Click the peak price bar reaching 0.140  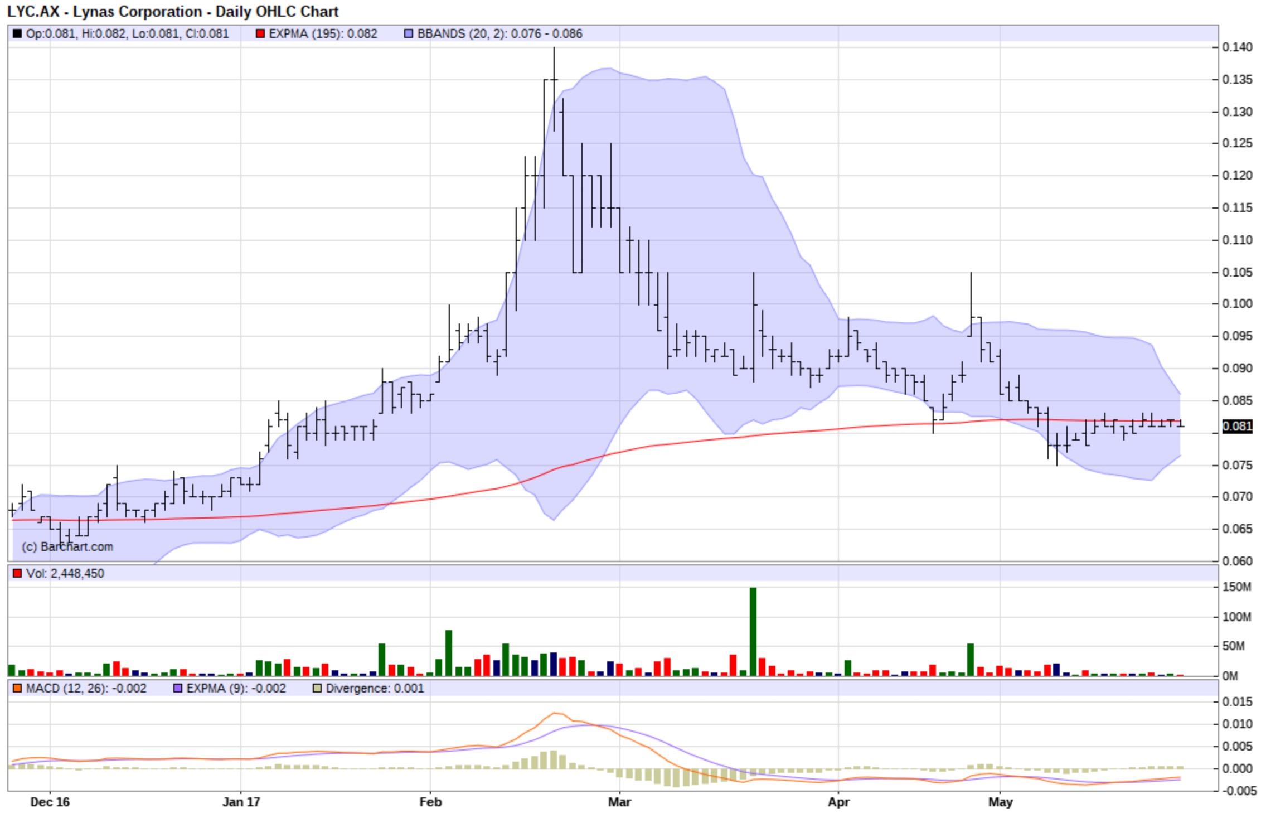click(x=554, y=89)
